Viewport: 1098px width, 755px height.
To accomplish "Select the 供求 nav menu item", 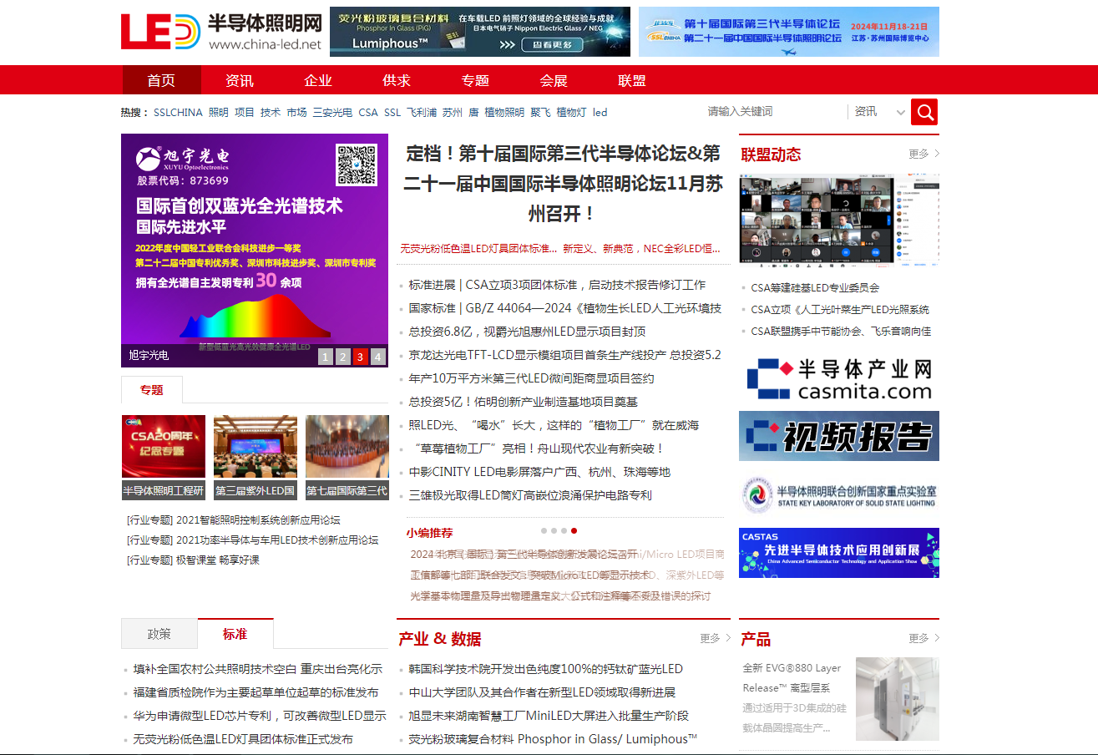I will (x=397, y=80).
